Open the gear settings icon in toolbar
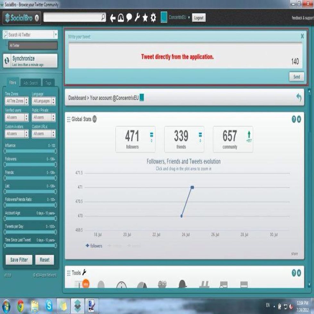The image size is (314, 314). [153, 18]
